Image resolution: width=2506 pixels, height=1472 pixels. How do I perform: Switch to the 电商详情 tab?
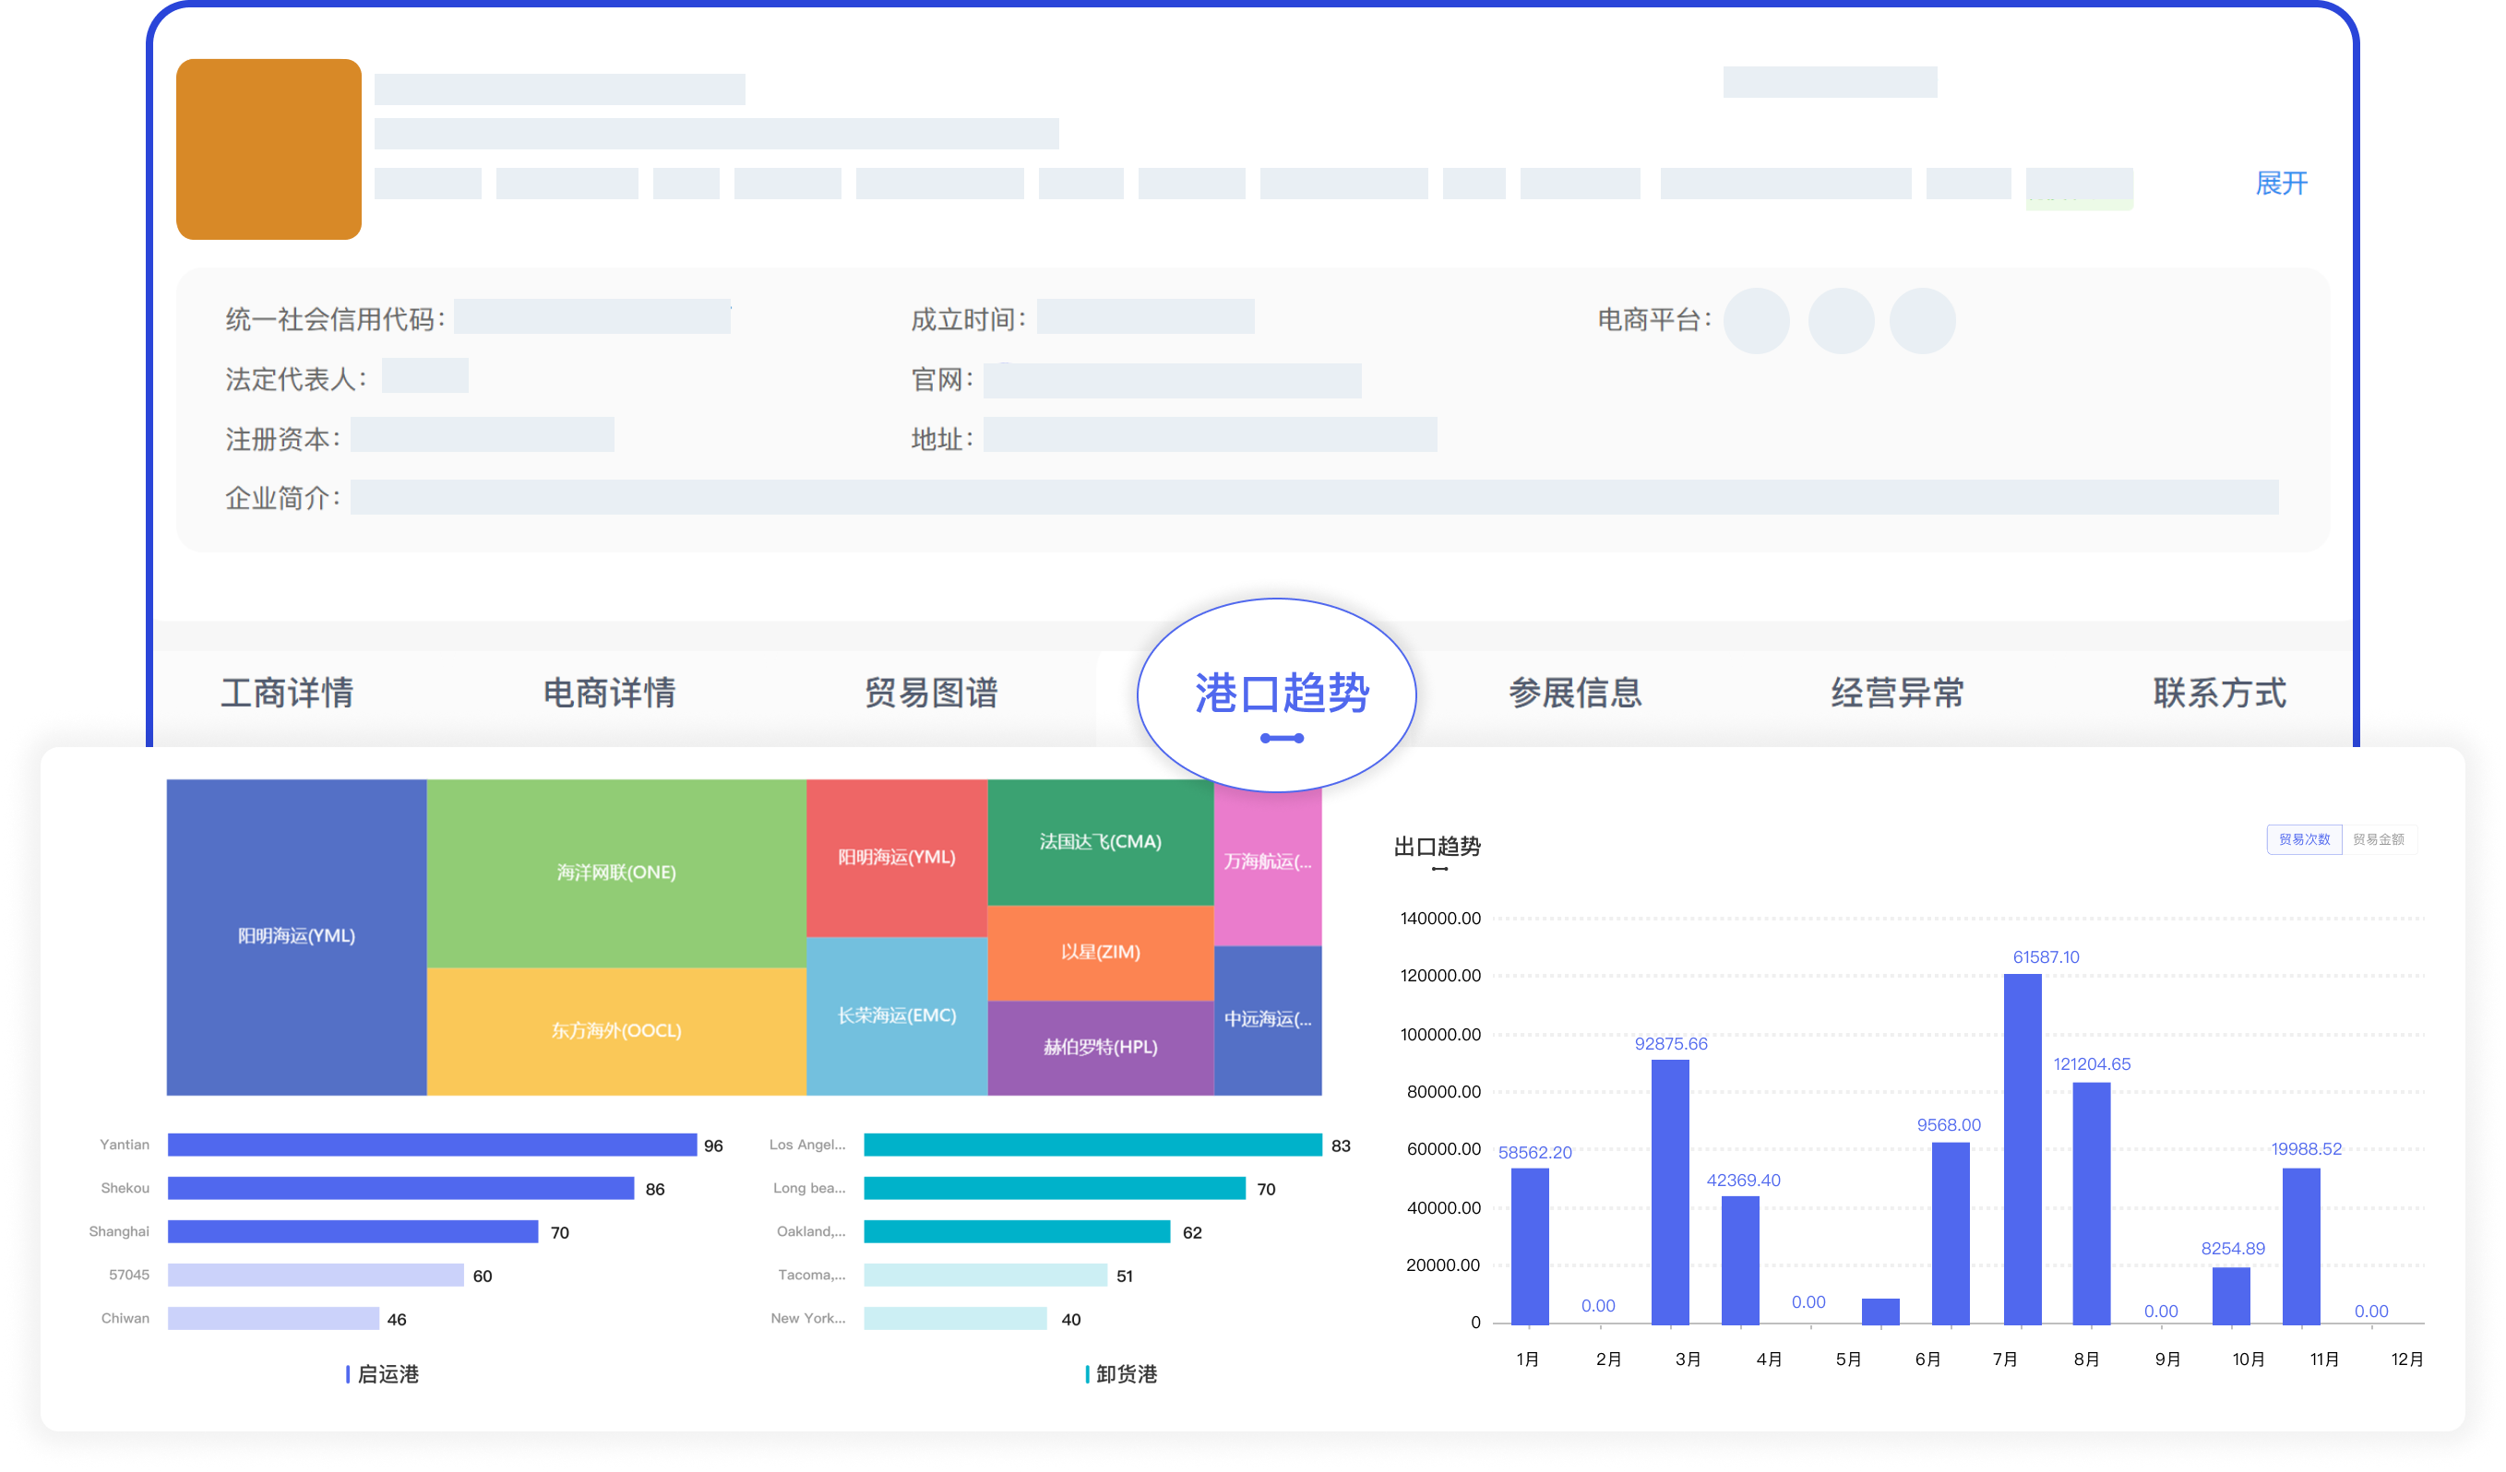(x=609, y=693)
